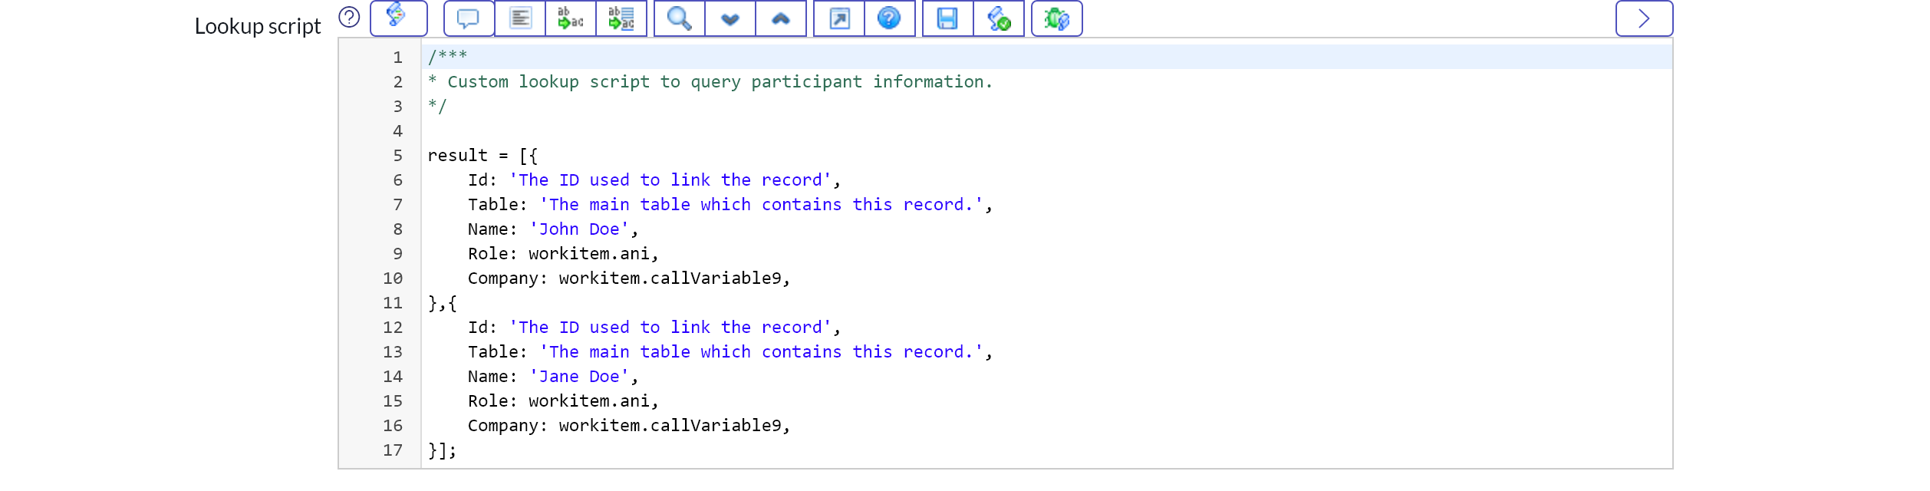Click the Format Code icon

point(520,18)
